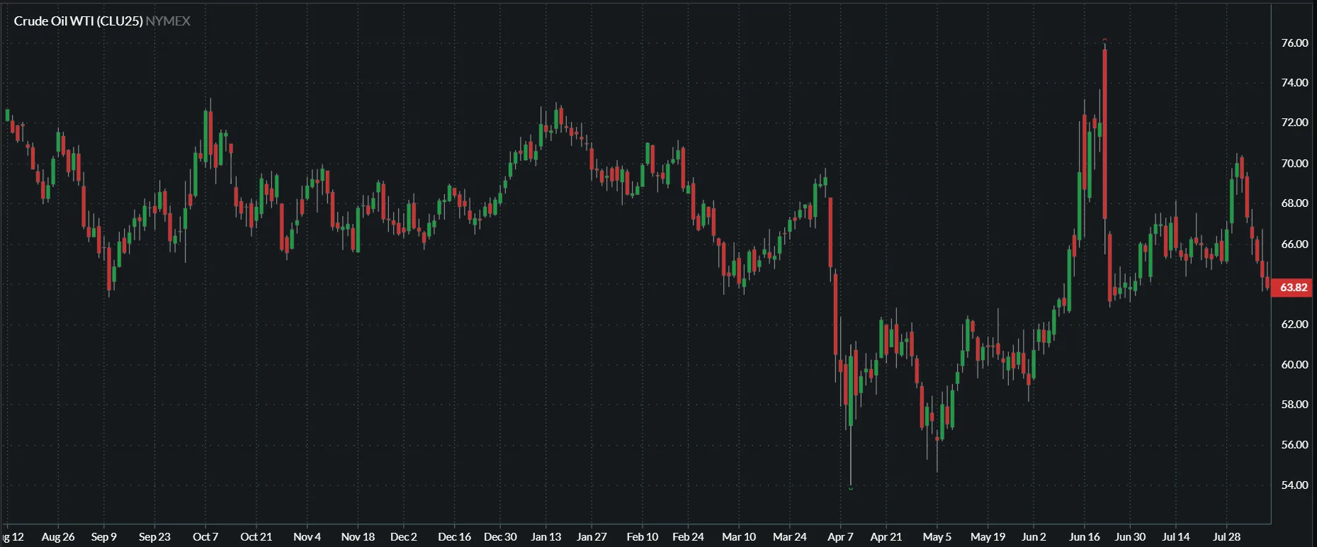Image resolution: width=1317 pixels, height=547 pixels.
Task: Click the Dec 16 date on time axis
Action: click(454, 537)
